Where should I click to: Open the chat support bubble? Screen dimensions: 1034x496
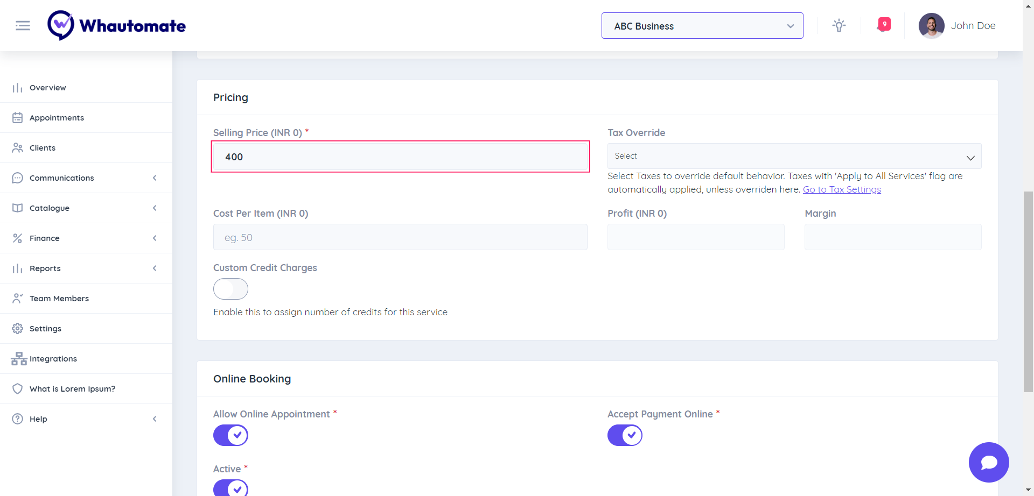(x=988, y=462)
